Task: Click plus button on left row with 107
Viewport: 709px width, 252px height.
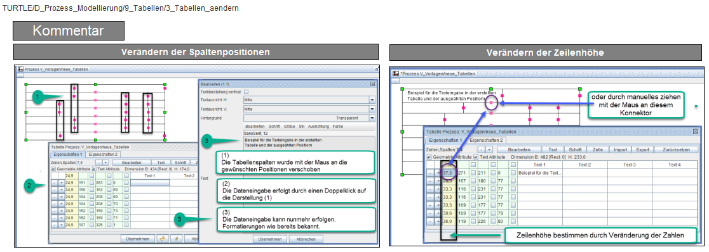Action: click(x=62, y=225)
